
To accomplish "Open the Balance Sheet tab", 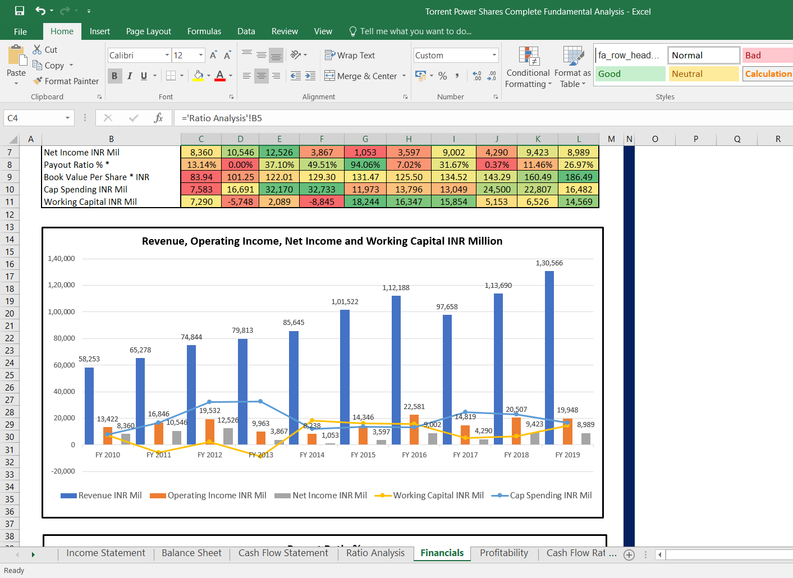I will pyautogui.click(x=192, y=553).
